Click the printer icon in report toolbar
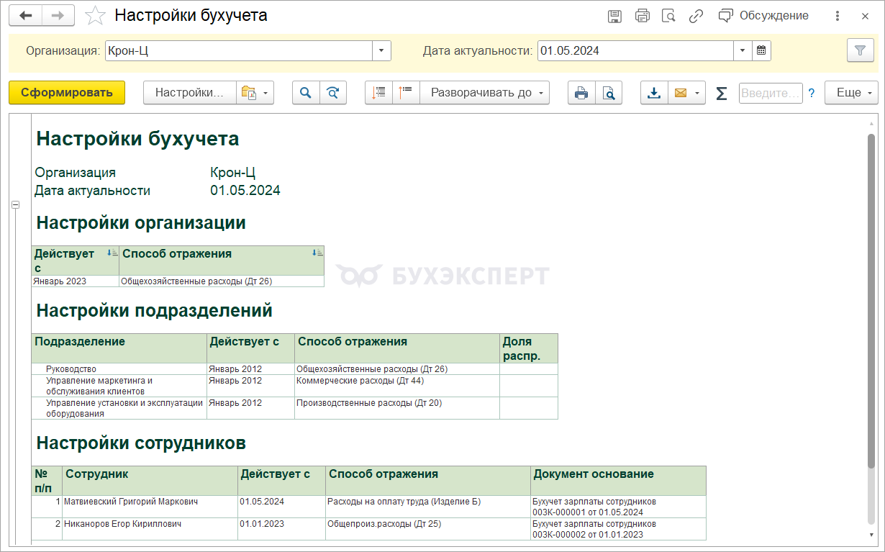885x552 pixels. pyautogui.click(x=581, y=93)
